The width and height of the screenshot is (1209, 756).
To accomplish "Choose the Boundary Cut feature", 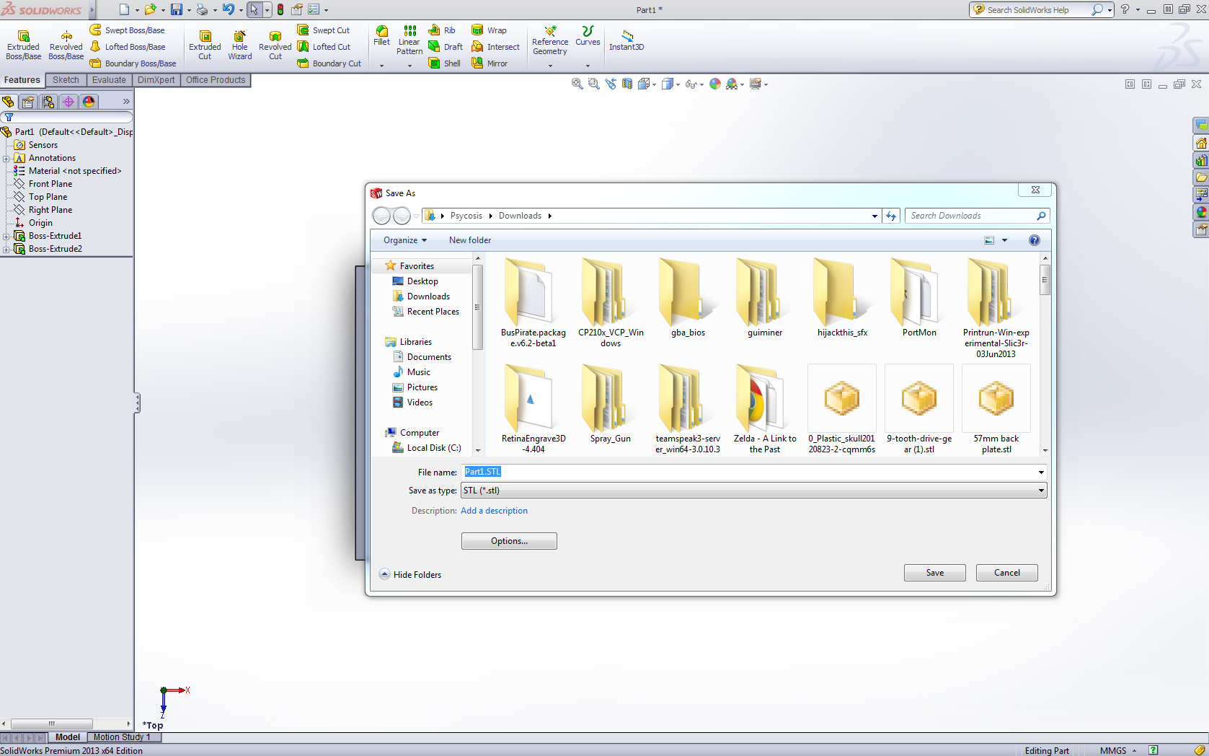I will (x=329, y=63).
